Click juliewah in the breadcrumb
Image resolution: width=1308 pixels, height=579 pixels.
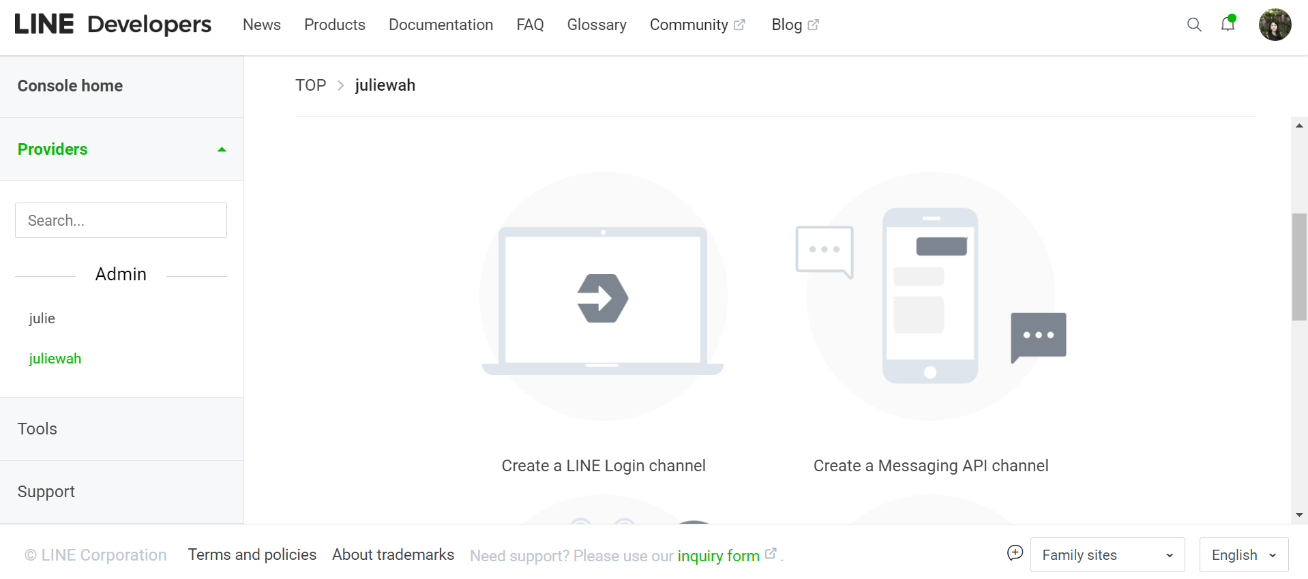[x=385, y=85]
